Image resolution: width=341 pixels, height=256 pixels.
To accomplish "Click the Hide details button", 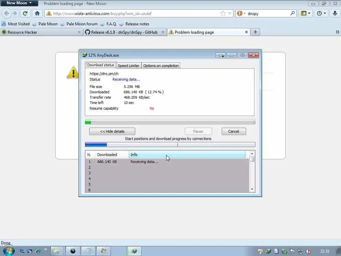I will (x=112, y=131).
